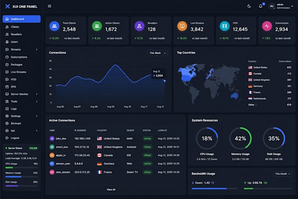
Task: Expand the Tools submenu chevron
Action: point(37,101)
